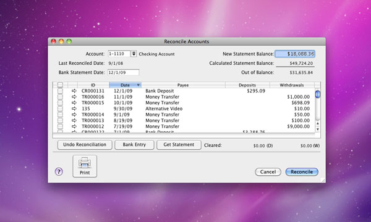Click the Bank Entry button
This screenshot has height=222, width=371.
134,145
